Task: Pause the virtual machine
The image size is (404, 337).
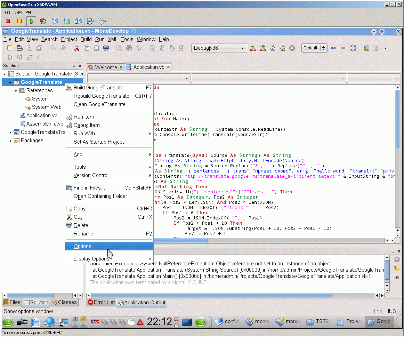Action: 19,21
